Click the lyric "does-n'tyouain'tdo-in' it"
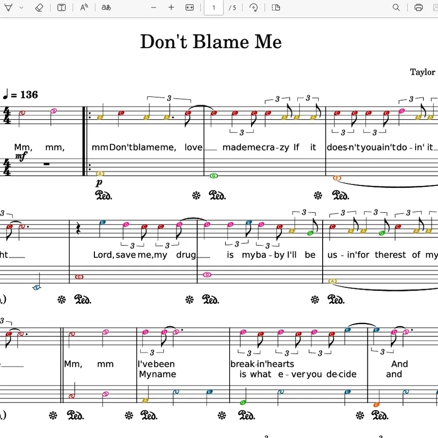This screenshot has width=438, height=438. (x=380, y=147)
